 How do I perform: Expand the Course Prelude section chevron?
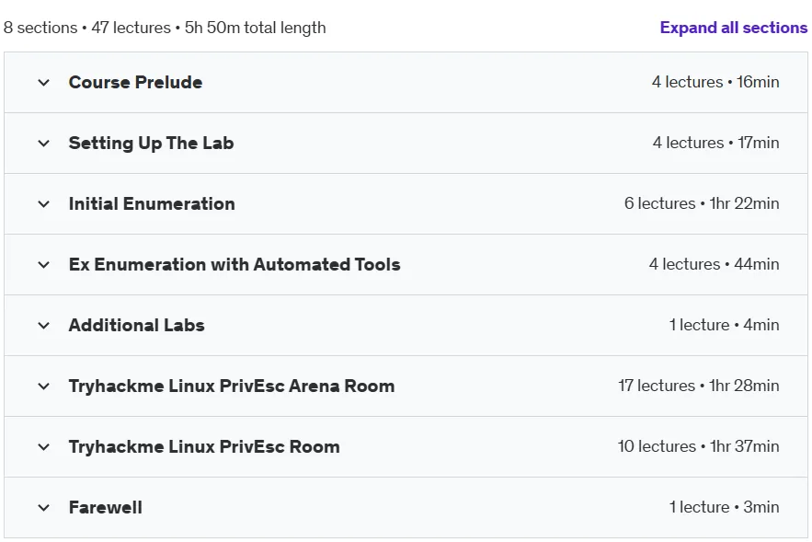[x=44, y=83]
